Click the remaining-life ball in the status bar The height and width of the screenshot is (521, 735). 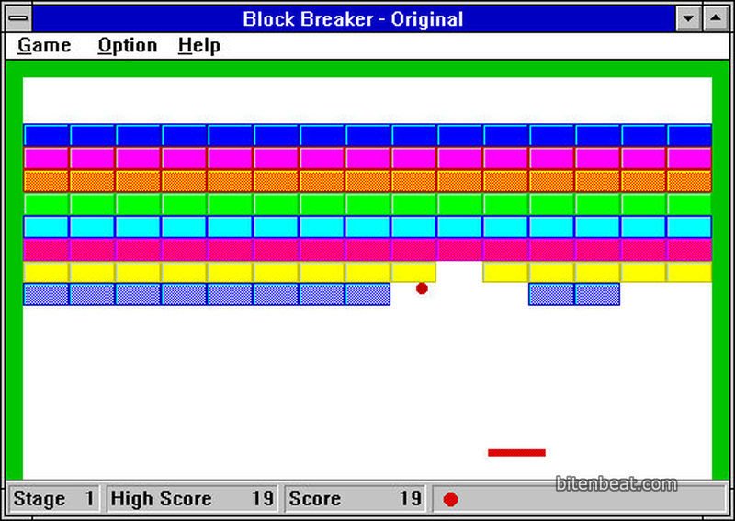tap(450, 499)
